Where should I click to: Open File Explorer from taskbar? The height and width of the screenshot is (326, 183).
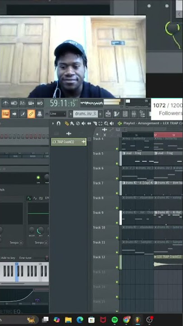point(68,320)
